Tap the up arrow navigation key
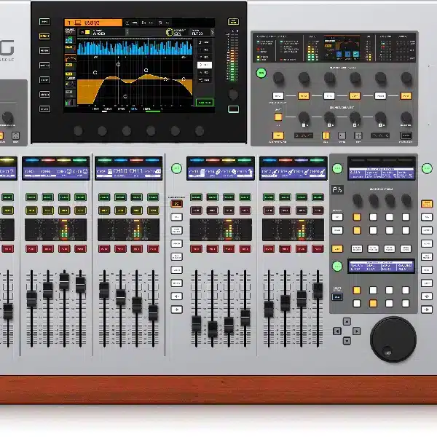This screenshot has height=437, width=437. (347, 322)
